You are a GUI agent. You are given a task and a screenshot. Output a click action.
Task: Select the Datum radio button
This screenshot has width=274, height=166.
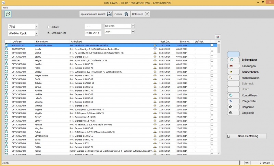[49, 27]
